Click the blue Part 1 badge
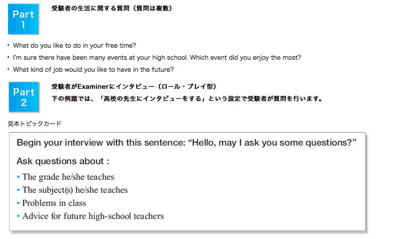This screenshot has height=239, width=394. tap(23, 19)
